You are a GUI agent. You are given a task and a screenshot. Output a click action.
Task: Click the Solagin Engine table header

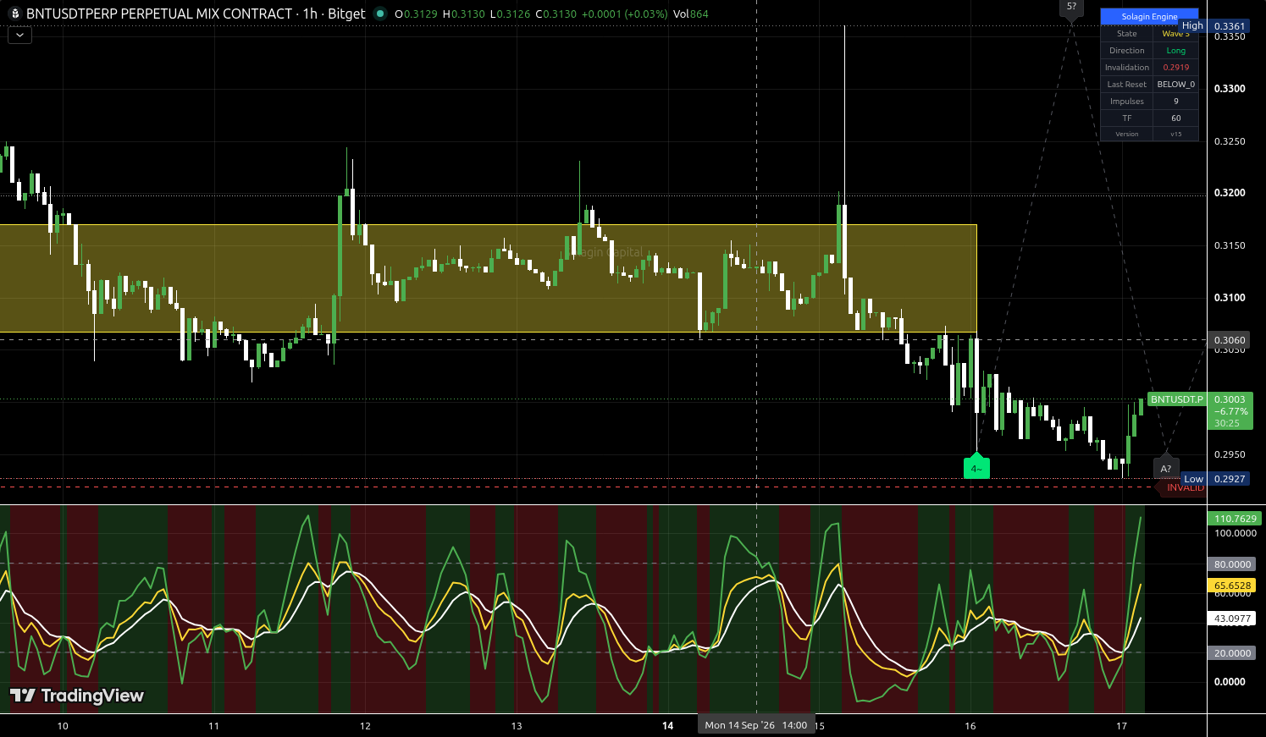[1149, 17]
